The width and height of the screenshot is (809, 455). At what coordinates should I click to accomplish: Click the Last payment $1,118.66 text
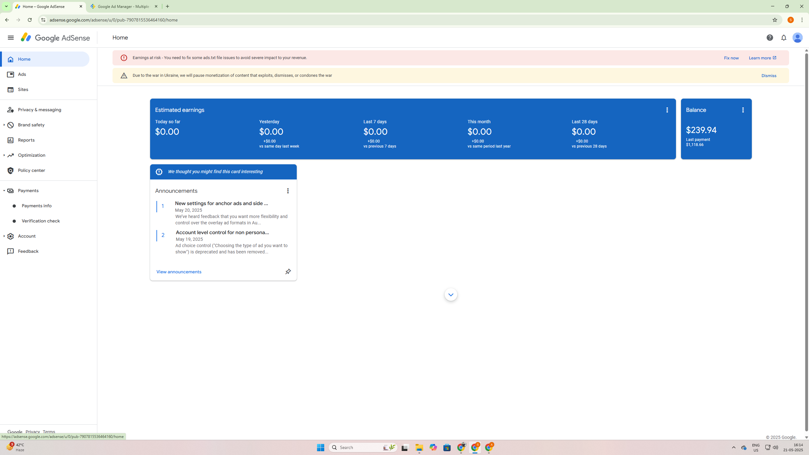(x=698, y=142)
